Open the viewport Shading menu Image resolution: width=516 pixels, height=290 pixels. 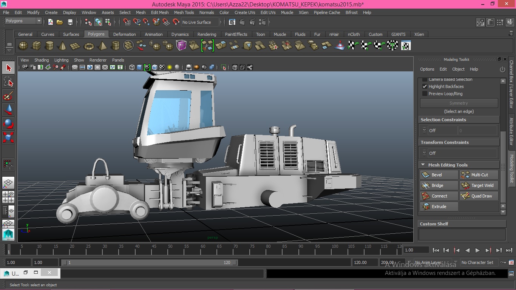(42, 60)
